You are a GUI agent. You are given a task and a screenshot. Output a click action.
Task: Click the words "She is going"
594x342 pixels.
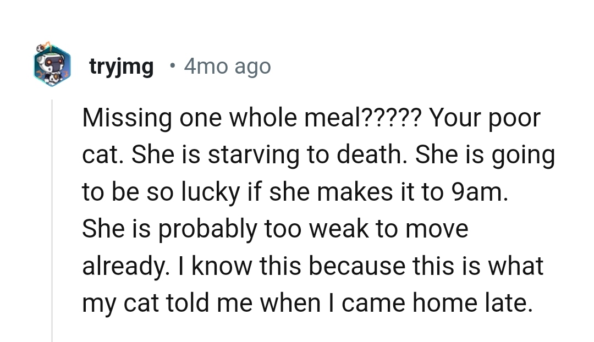click(484, 155)
